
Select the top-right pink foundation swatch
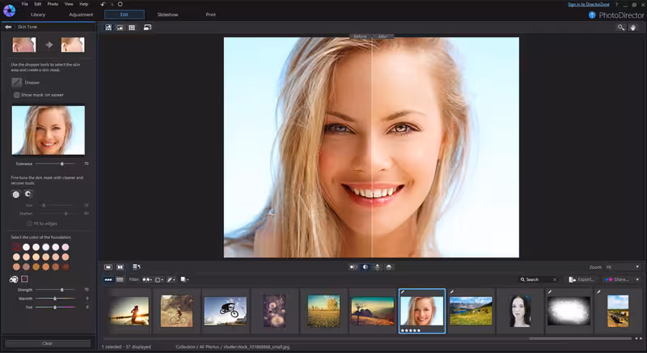click(66, 247)
